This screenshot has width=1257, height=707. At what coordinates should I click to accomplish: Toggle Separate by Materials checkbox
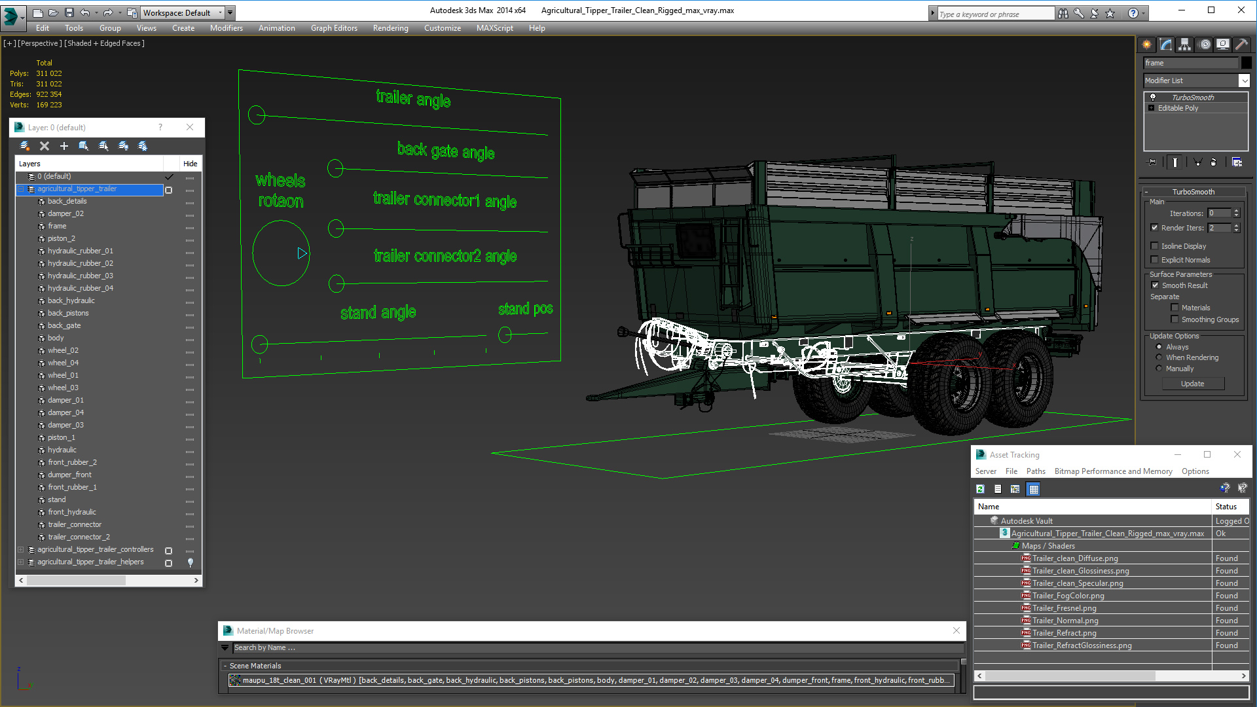point(1175,308)
